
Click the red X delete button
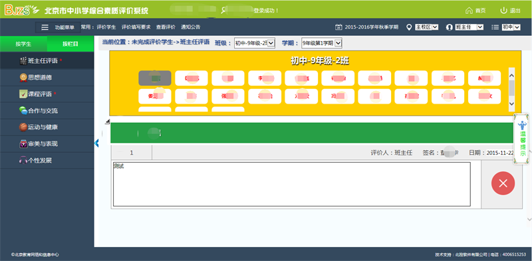[503, 183]
